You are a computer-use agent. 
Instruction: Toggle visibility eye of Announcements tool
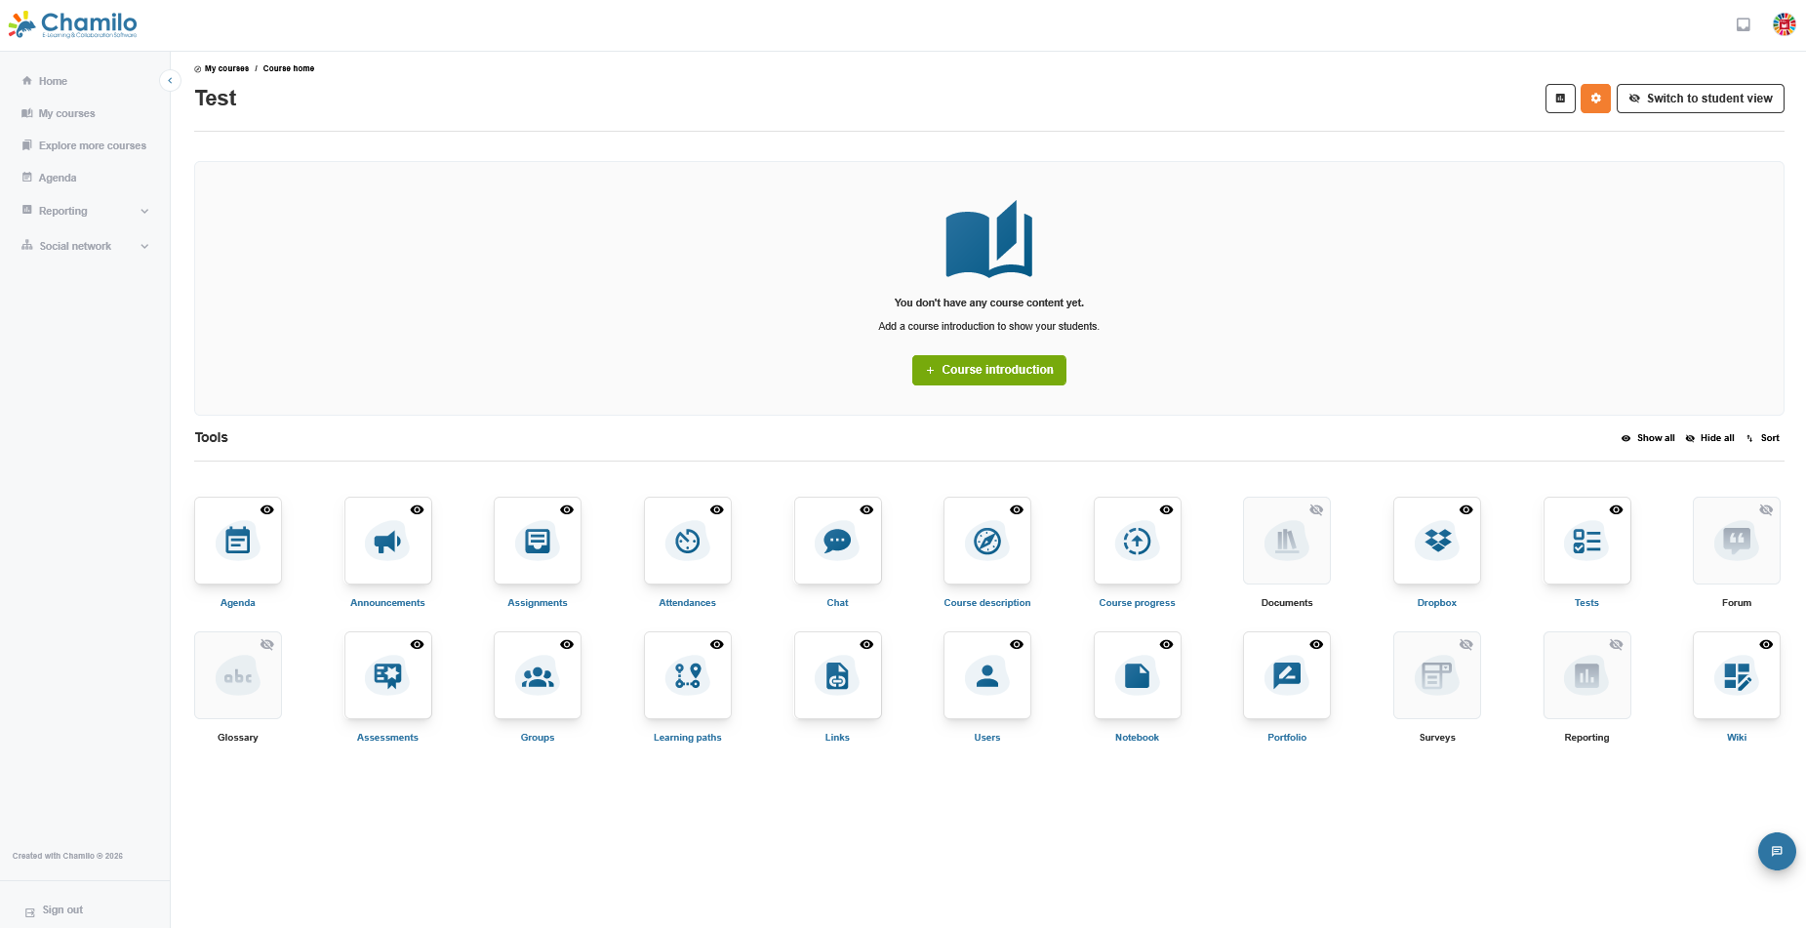(417, 509)
